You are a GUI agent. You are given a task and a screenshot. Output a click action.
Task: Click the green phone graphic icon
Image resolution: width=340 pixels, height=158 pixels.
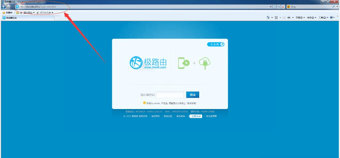point(184,63)
